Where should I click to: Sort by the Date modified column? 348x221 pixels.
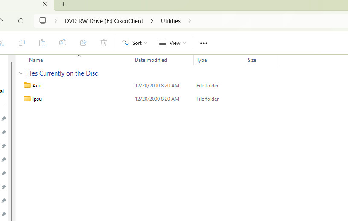click(151, 60)
